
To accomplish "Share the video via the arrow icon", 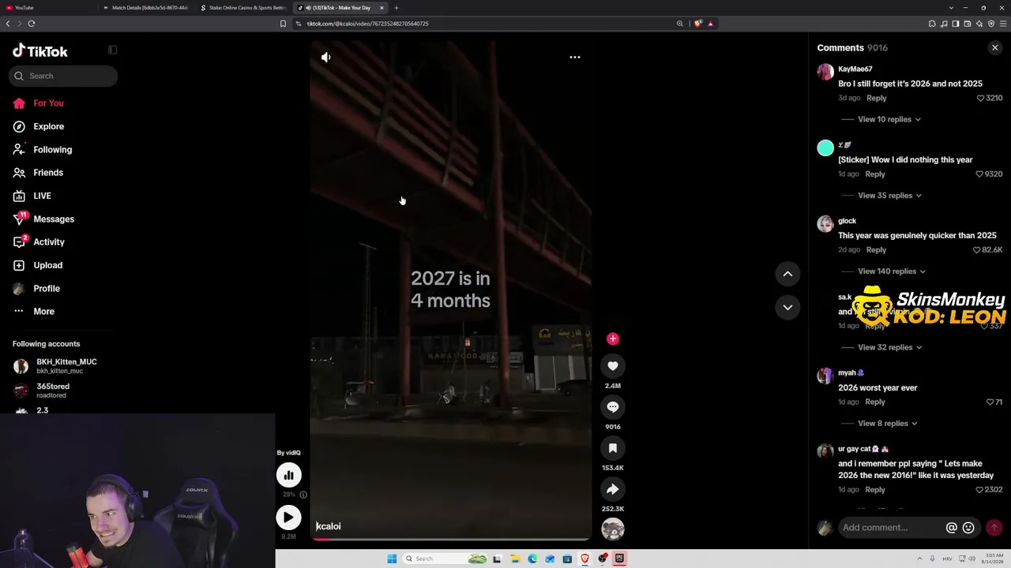I will point(612,489).
